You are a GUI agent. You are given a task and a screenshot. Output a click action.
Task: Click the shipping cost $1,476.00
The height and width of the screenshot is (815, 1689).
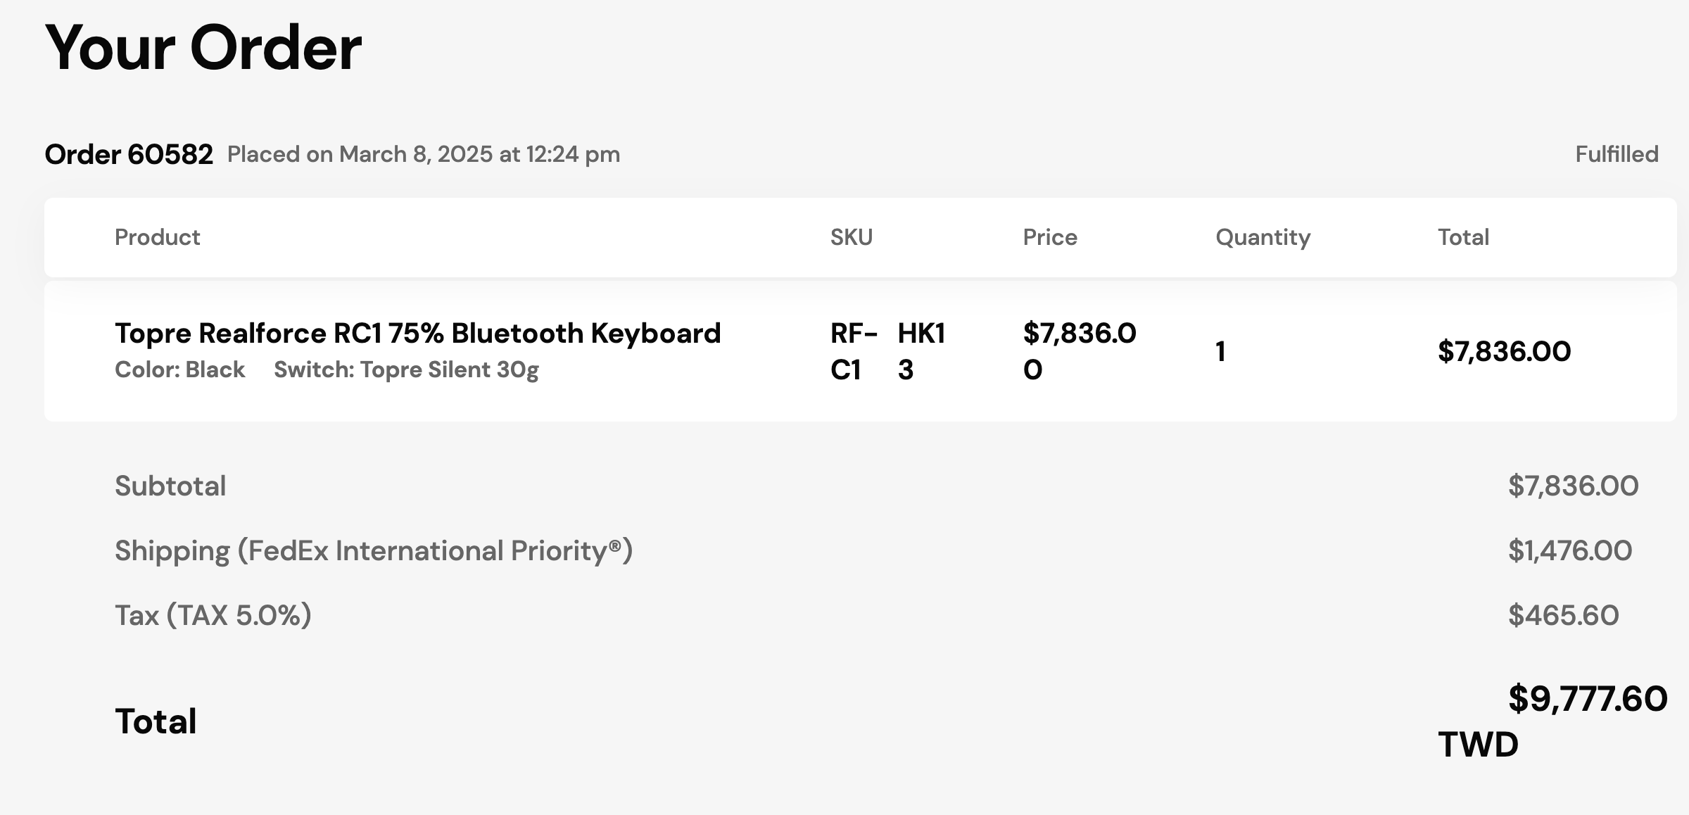coord(1570,550)
